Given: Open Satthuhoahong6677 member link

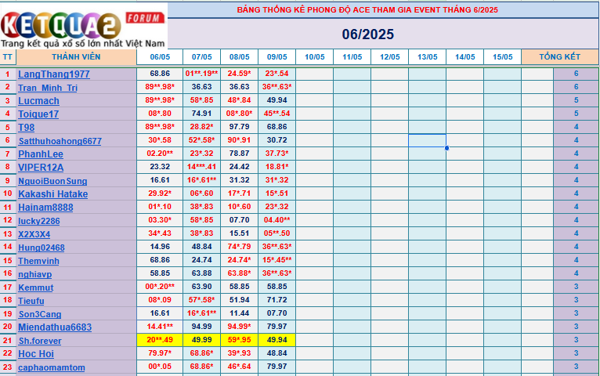Looking at the screenshot, I should [x=60, y=141].
